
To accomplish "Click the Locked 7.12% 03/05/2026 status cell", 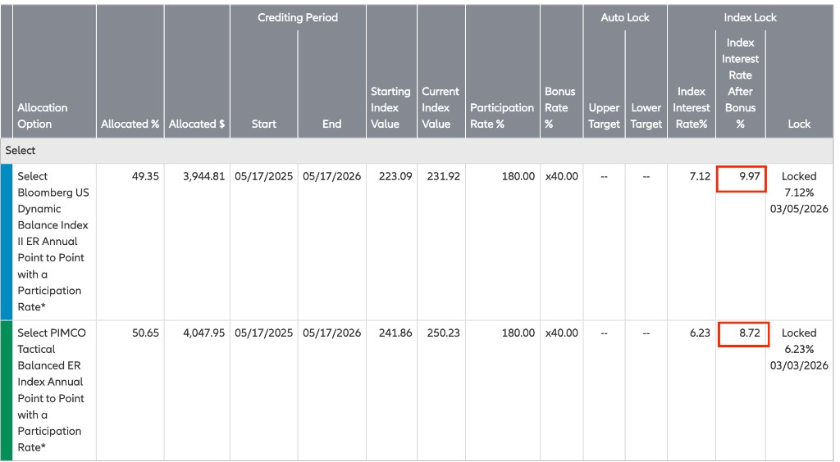I will click(x=798, y=192).
